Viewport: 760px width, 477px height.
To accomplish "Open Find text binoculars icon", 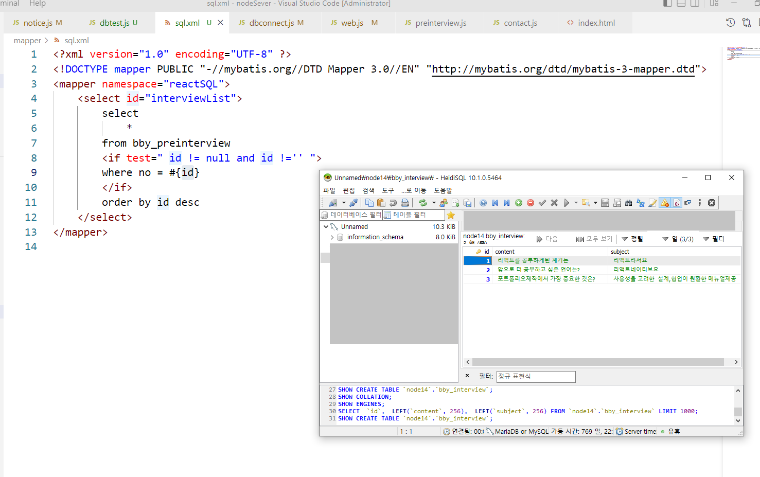I will click(x=628, y=203).
